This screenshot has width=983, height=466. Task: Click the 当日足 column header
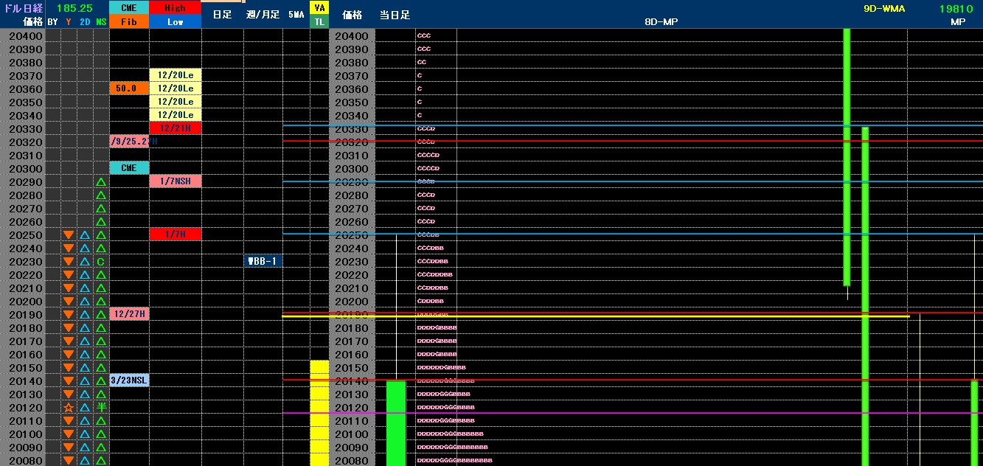pos(395,15)
